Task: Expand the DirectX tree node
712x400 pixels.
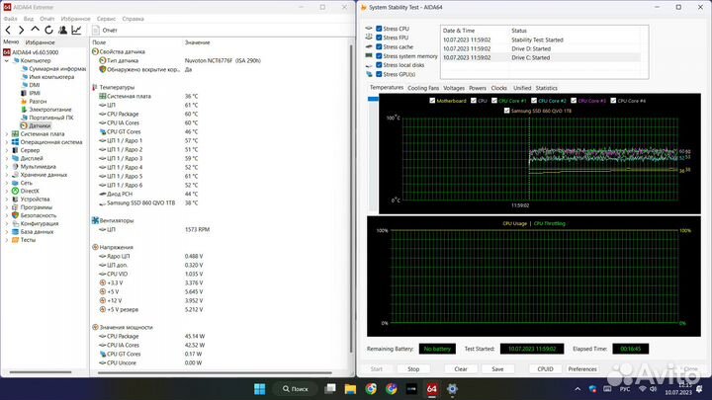Action: tap(7, 192)
